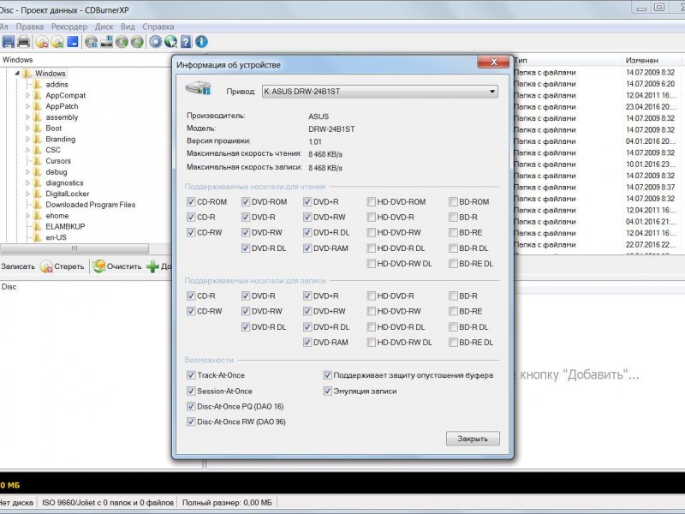Click the green plus add icon
The height and width of the screenshot is (514, 685).
tap(152, 266)
